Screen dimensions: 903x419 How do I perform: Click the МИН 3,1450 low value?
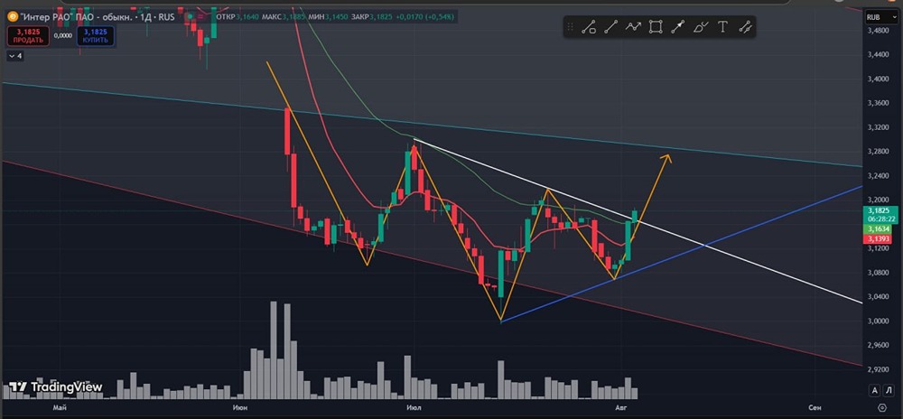[327, 17]
